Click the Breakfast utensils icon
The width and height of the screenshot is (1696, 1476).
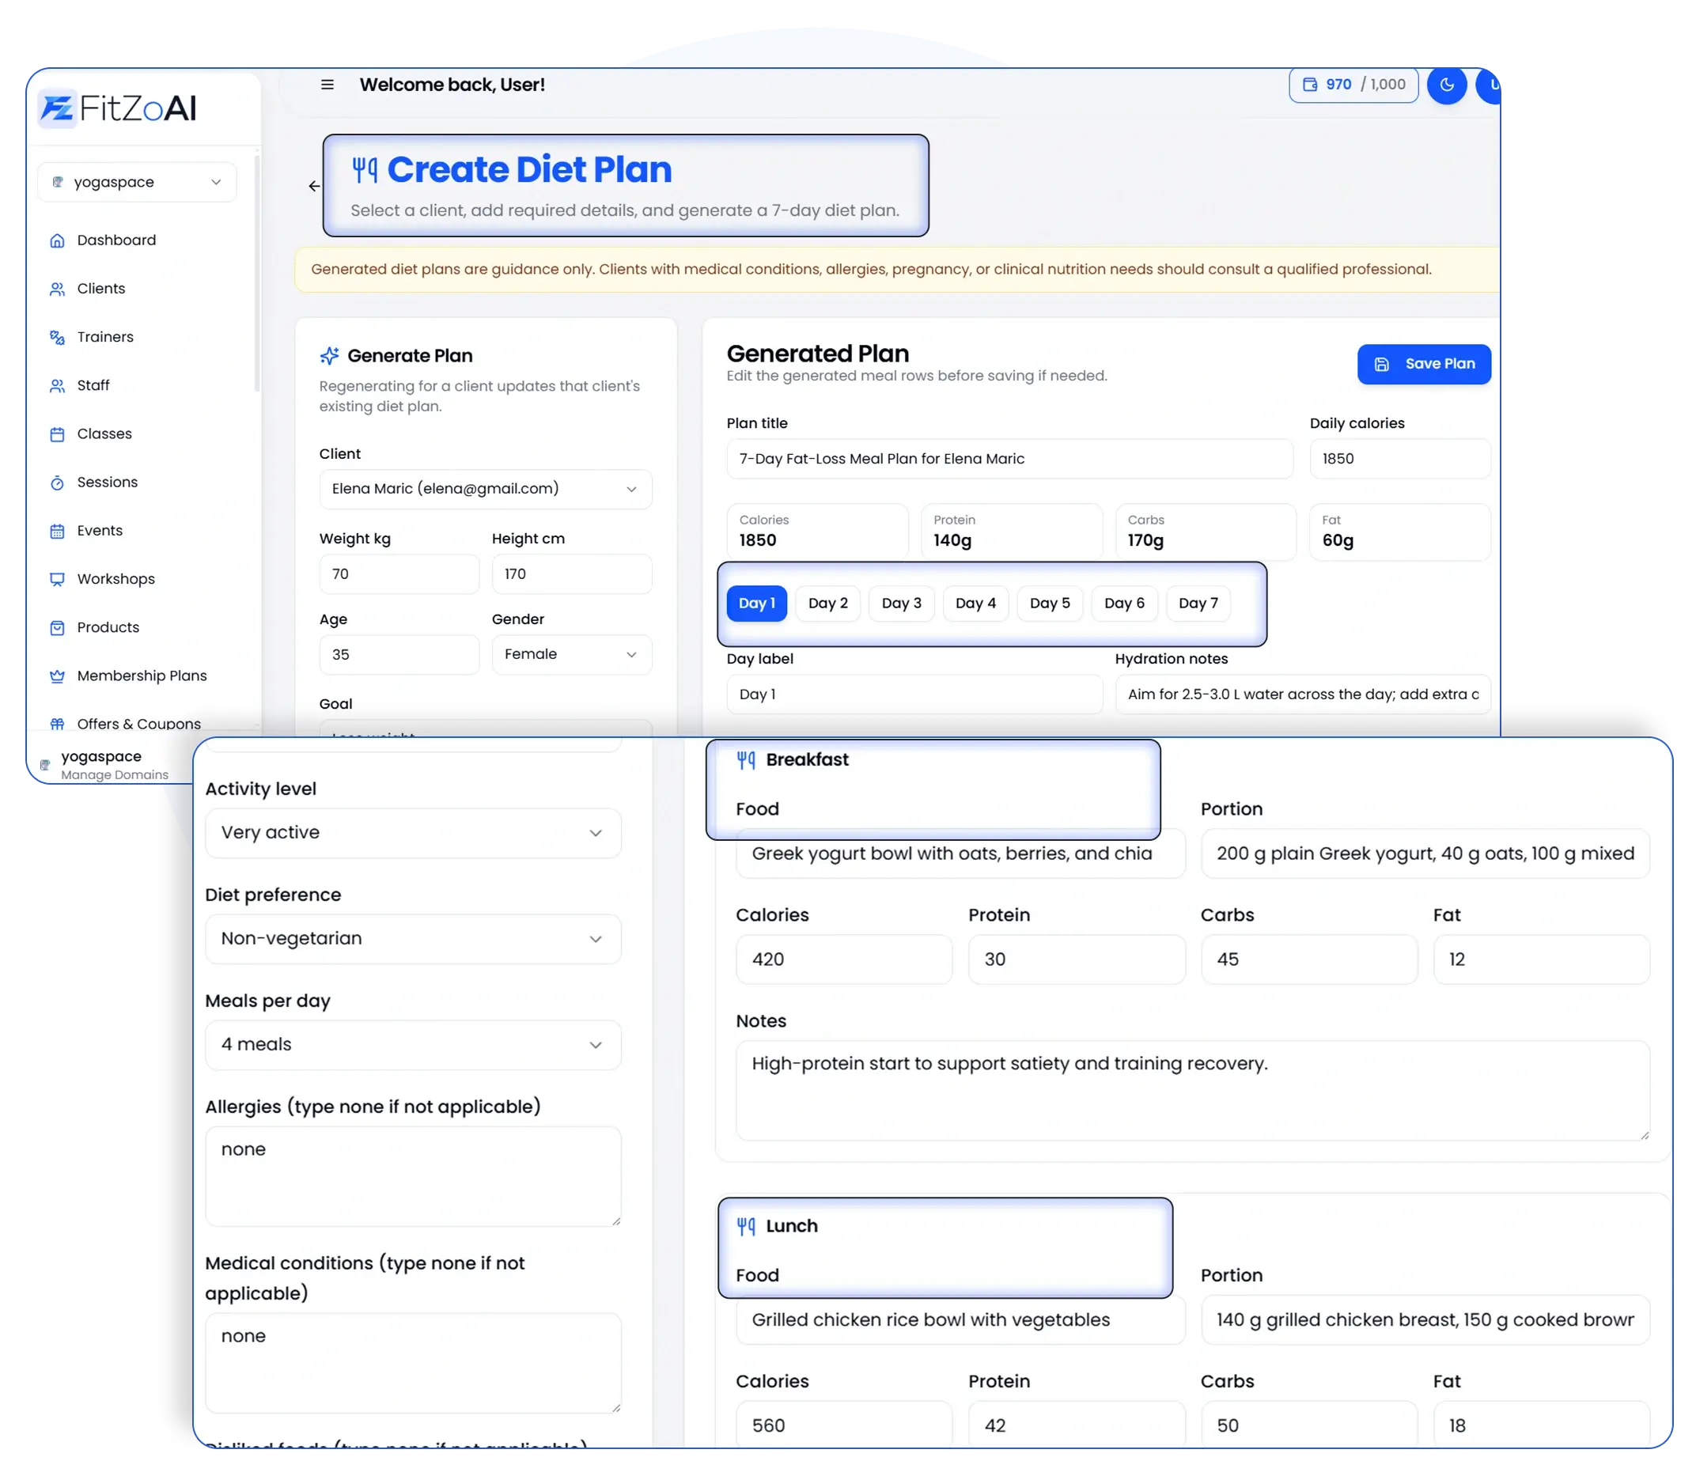pyautogui.click(x=745, y=760)
